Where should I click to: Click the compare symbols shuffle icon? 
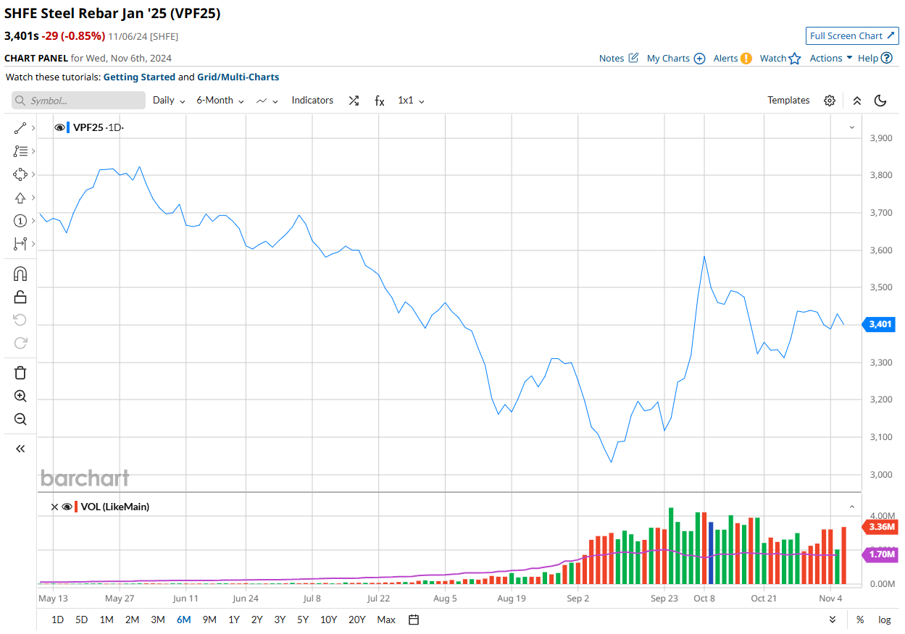tap(354, 101)
